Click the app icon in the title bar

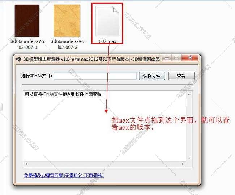pos(18,59)
